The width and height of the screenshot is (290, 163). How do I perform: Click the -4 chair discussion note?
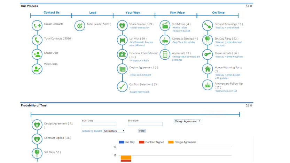tap(139, 28)
